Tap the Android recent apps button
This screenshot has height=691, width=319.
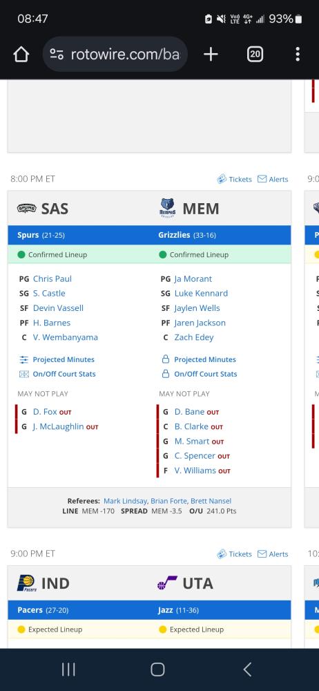pos(68,670)
